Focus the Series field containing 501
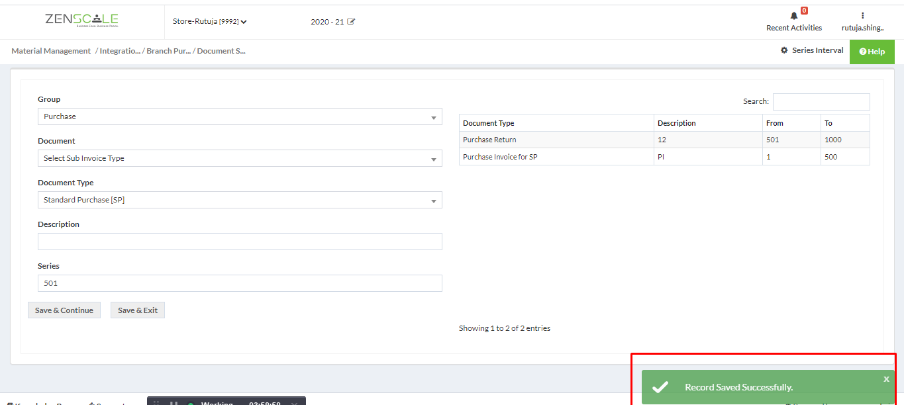The width and height of the screenshot is (904, 405). click(x=240, y=283)
